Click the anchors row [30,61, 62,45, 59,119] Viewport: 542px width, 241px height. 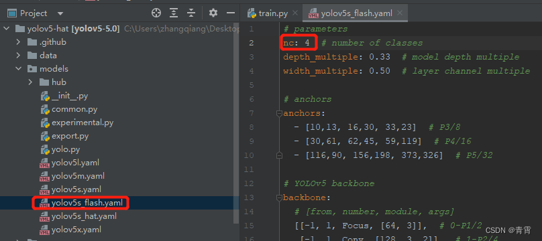(x=364, y=141)
